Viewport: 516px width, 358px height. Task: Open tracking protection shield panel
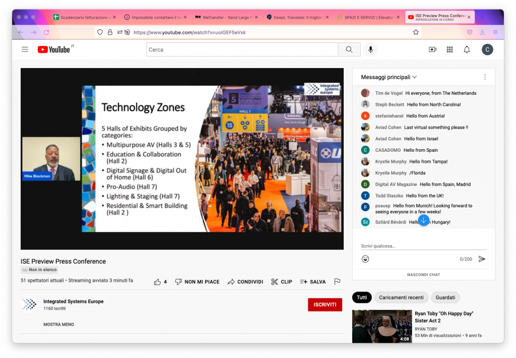pyautogui.click(x=100, y=32)
